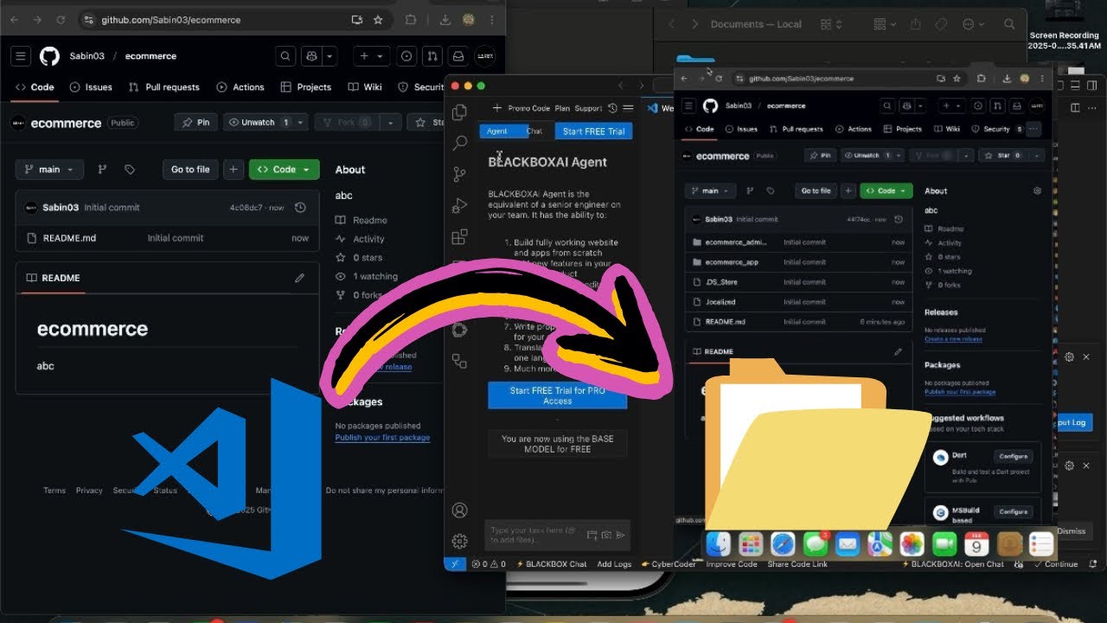Click Go to file in the left GitHub window
The height and width of the screenshot is (623, 1107).
point(190,170)
